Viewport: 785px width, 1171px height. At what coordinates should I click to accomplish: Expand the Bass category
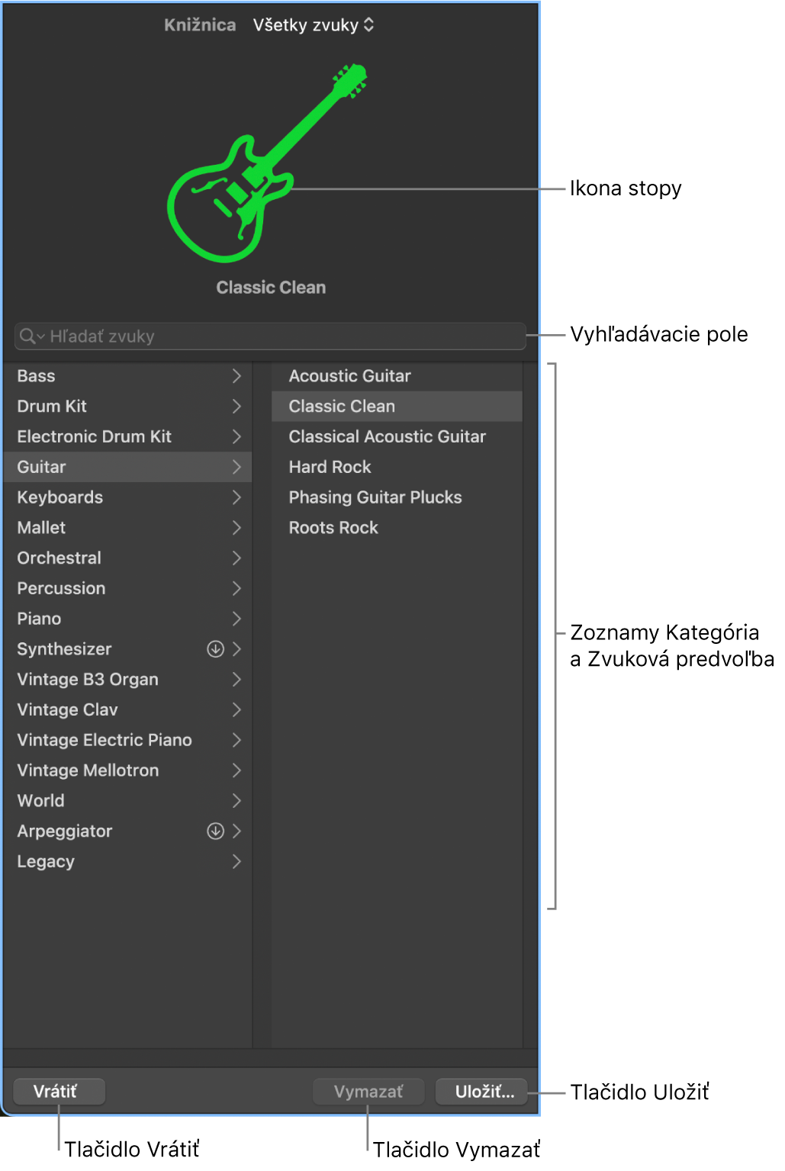[236, 375]
